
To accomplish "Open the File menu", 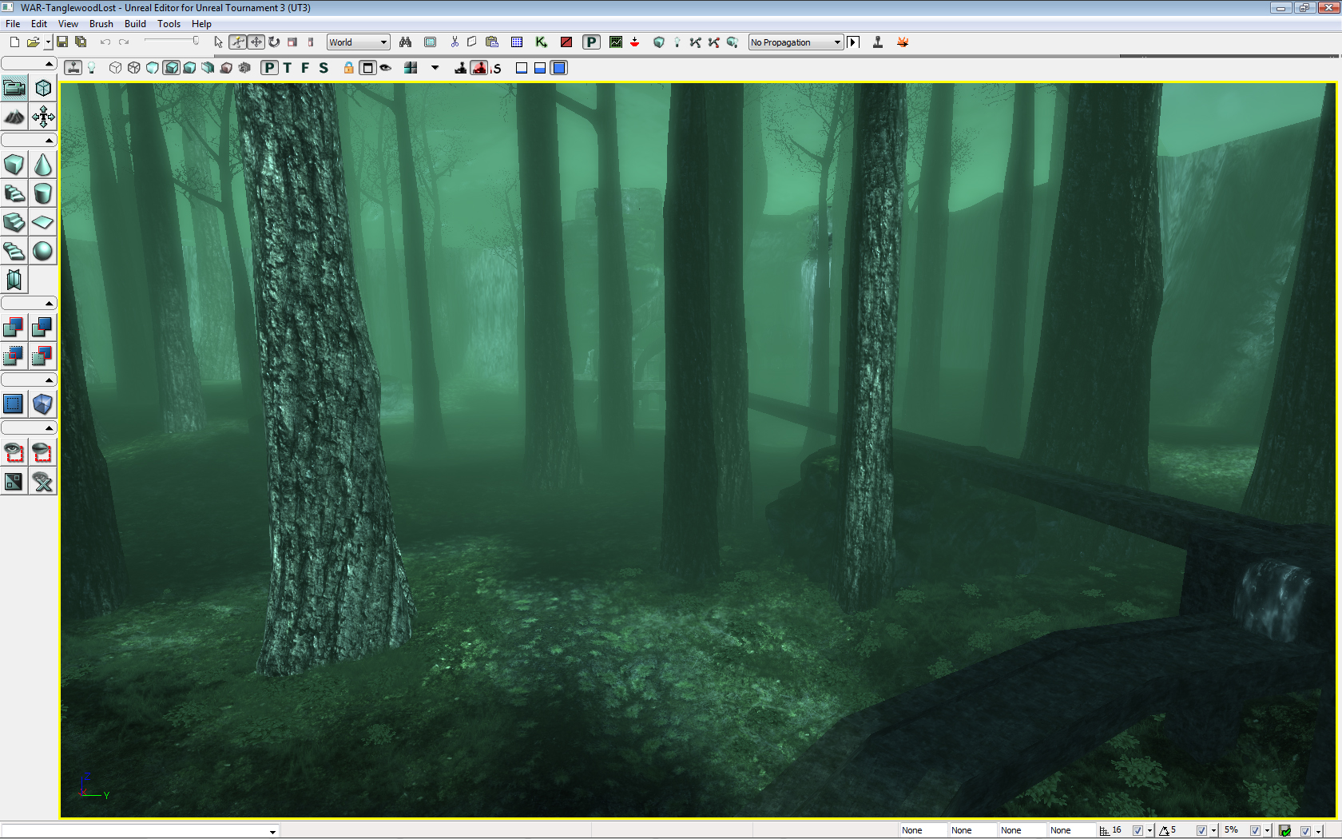I will [13, 24].
